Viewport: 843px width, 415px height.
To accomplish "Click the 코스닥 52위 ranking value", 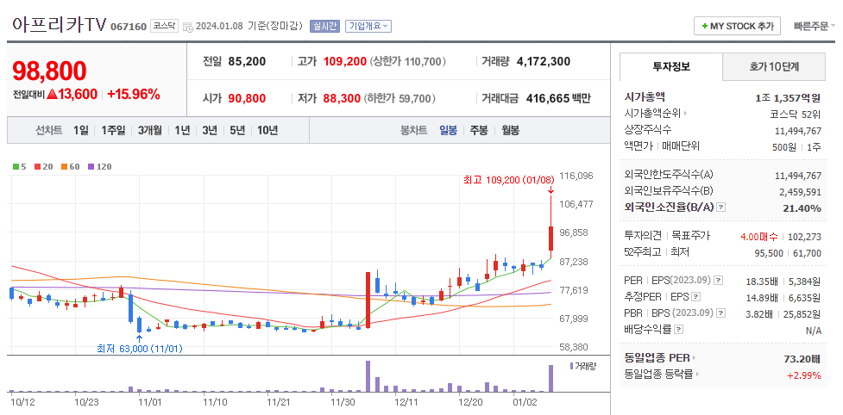I will [796, 113].
